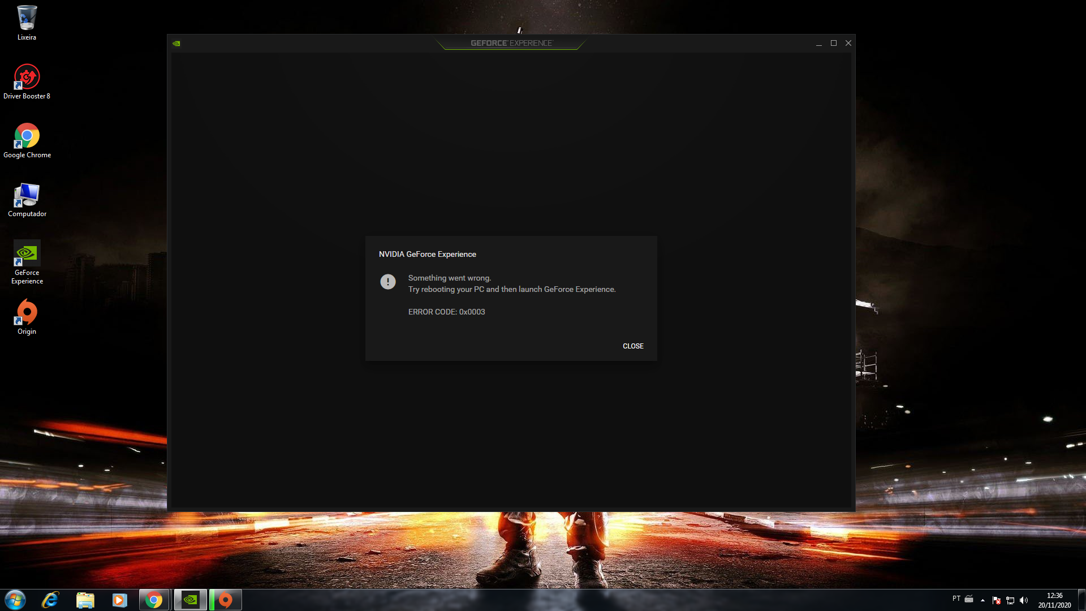Select Computador desktop icon
Screen dimensions: 1086x611
coord(27,199)
